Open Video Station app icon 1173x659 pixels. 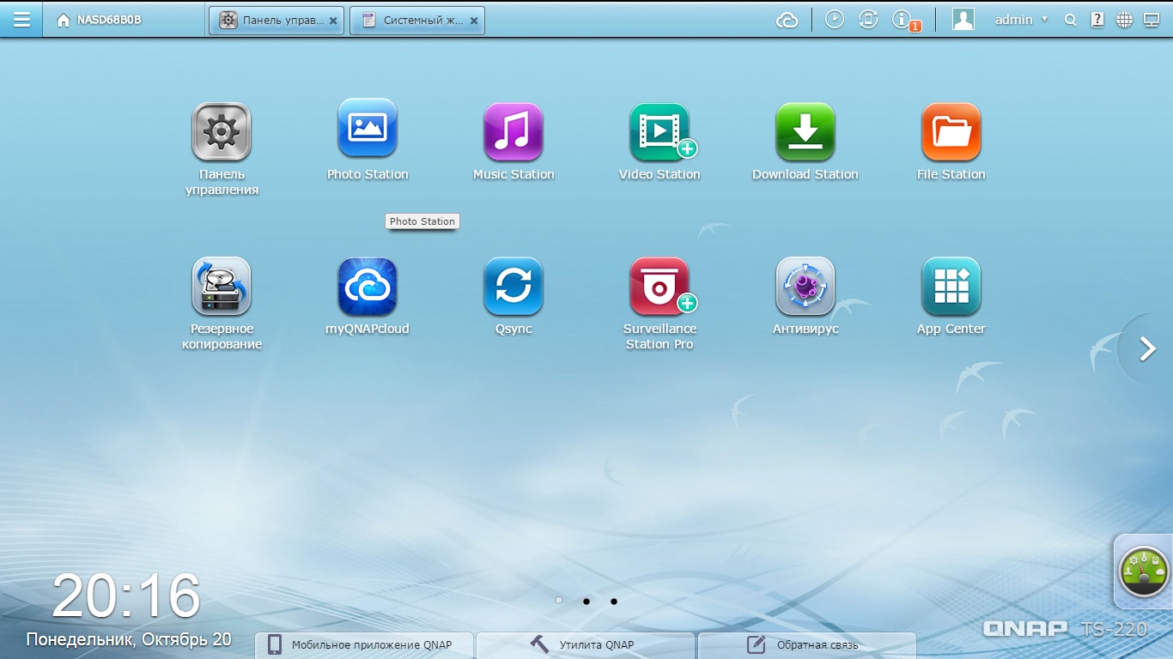(x=659, y=132)
